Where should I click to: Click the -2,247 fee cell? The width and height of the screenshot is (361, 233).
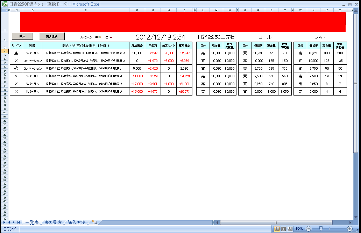point(153,53)
